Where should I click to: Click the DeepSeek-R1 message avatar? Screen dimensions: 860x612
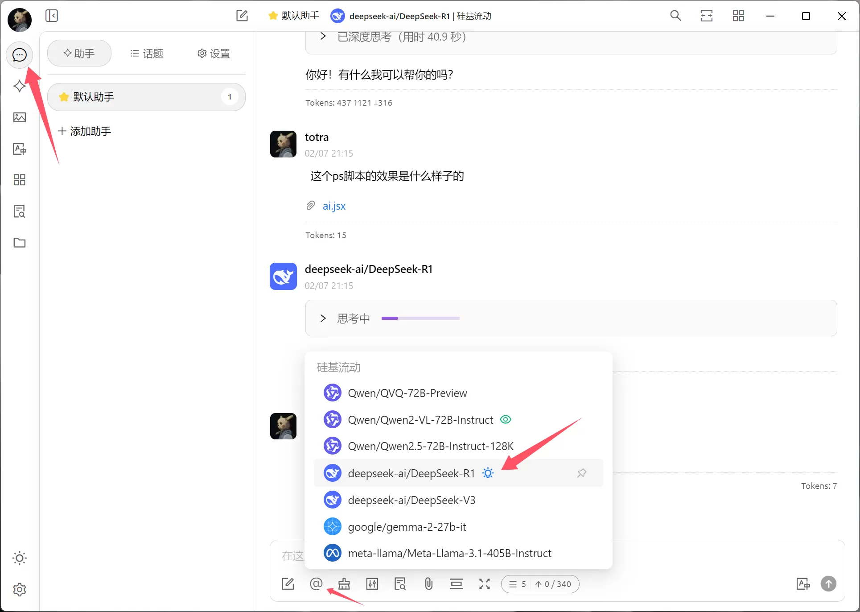click(x=283, y=276)
